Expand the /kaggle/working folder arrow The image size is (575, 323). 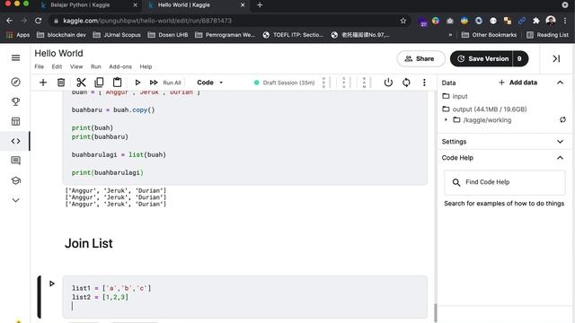point(446,119)
